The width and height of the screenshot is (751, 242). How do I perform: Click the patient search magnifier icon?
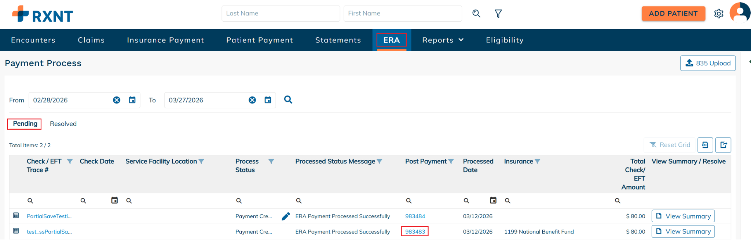coord(476,14)
